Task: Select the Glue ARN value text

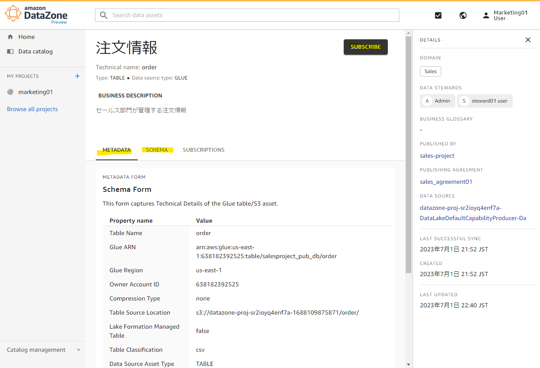Action: click(x=266, y=252)
